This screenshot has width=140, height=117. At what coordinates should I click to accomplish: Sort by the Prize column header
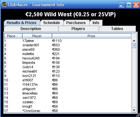coord(91,36)
